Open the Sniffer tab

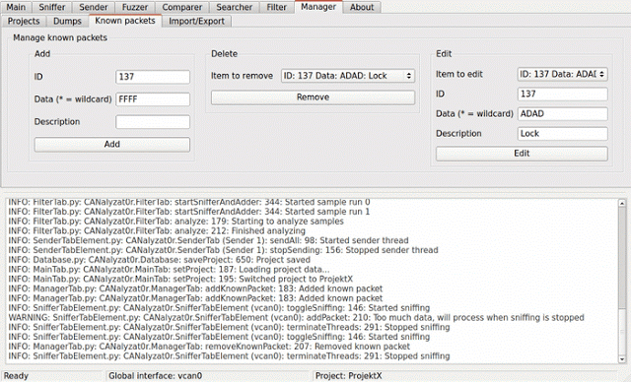click(52, 7)
